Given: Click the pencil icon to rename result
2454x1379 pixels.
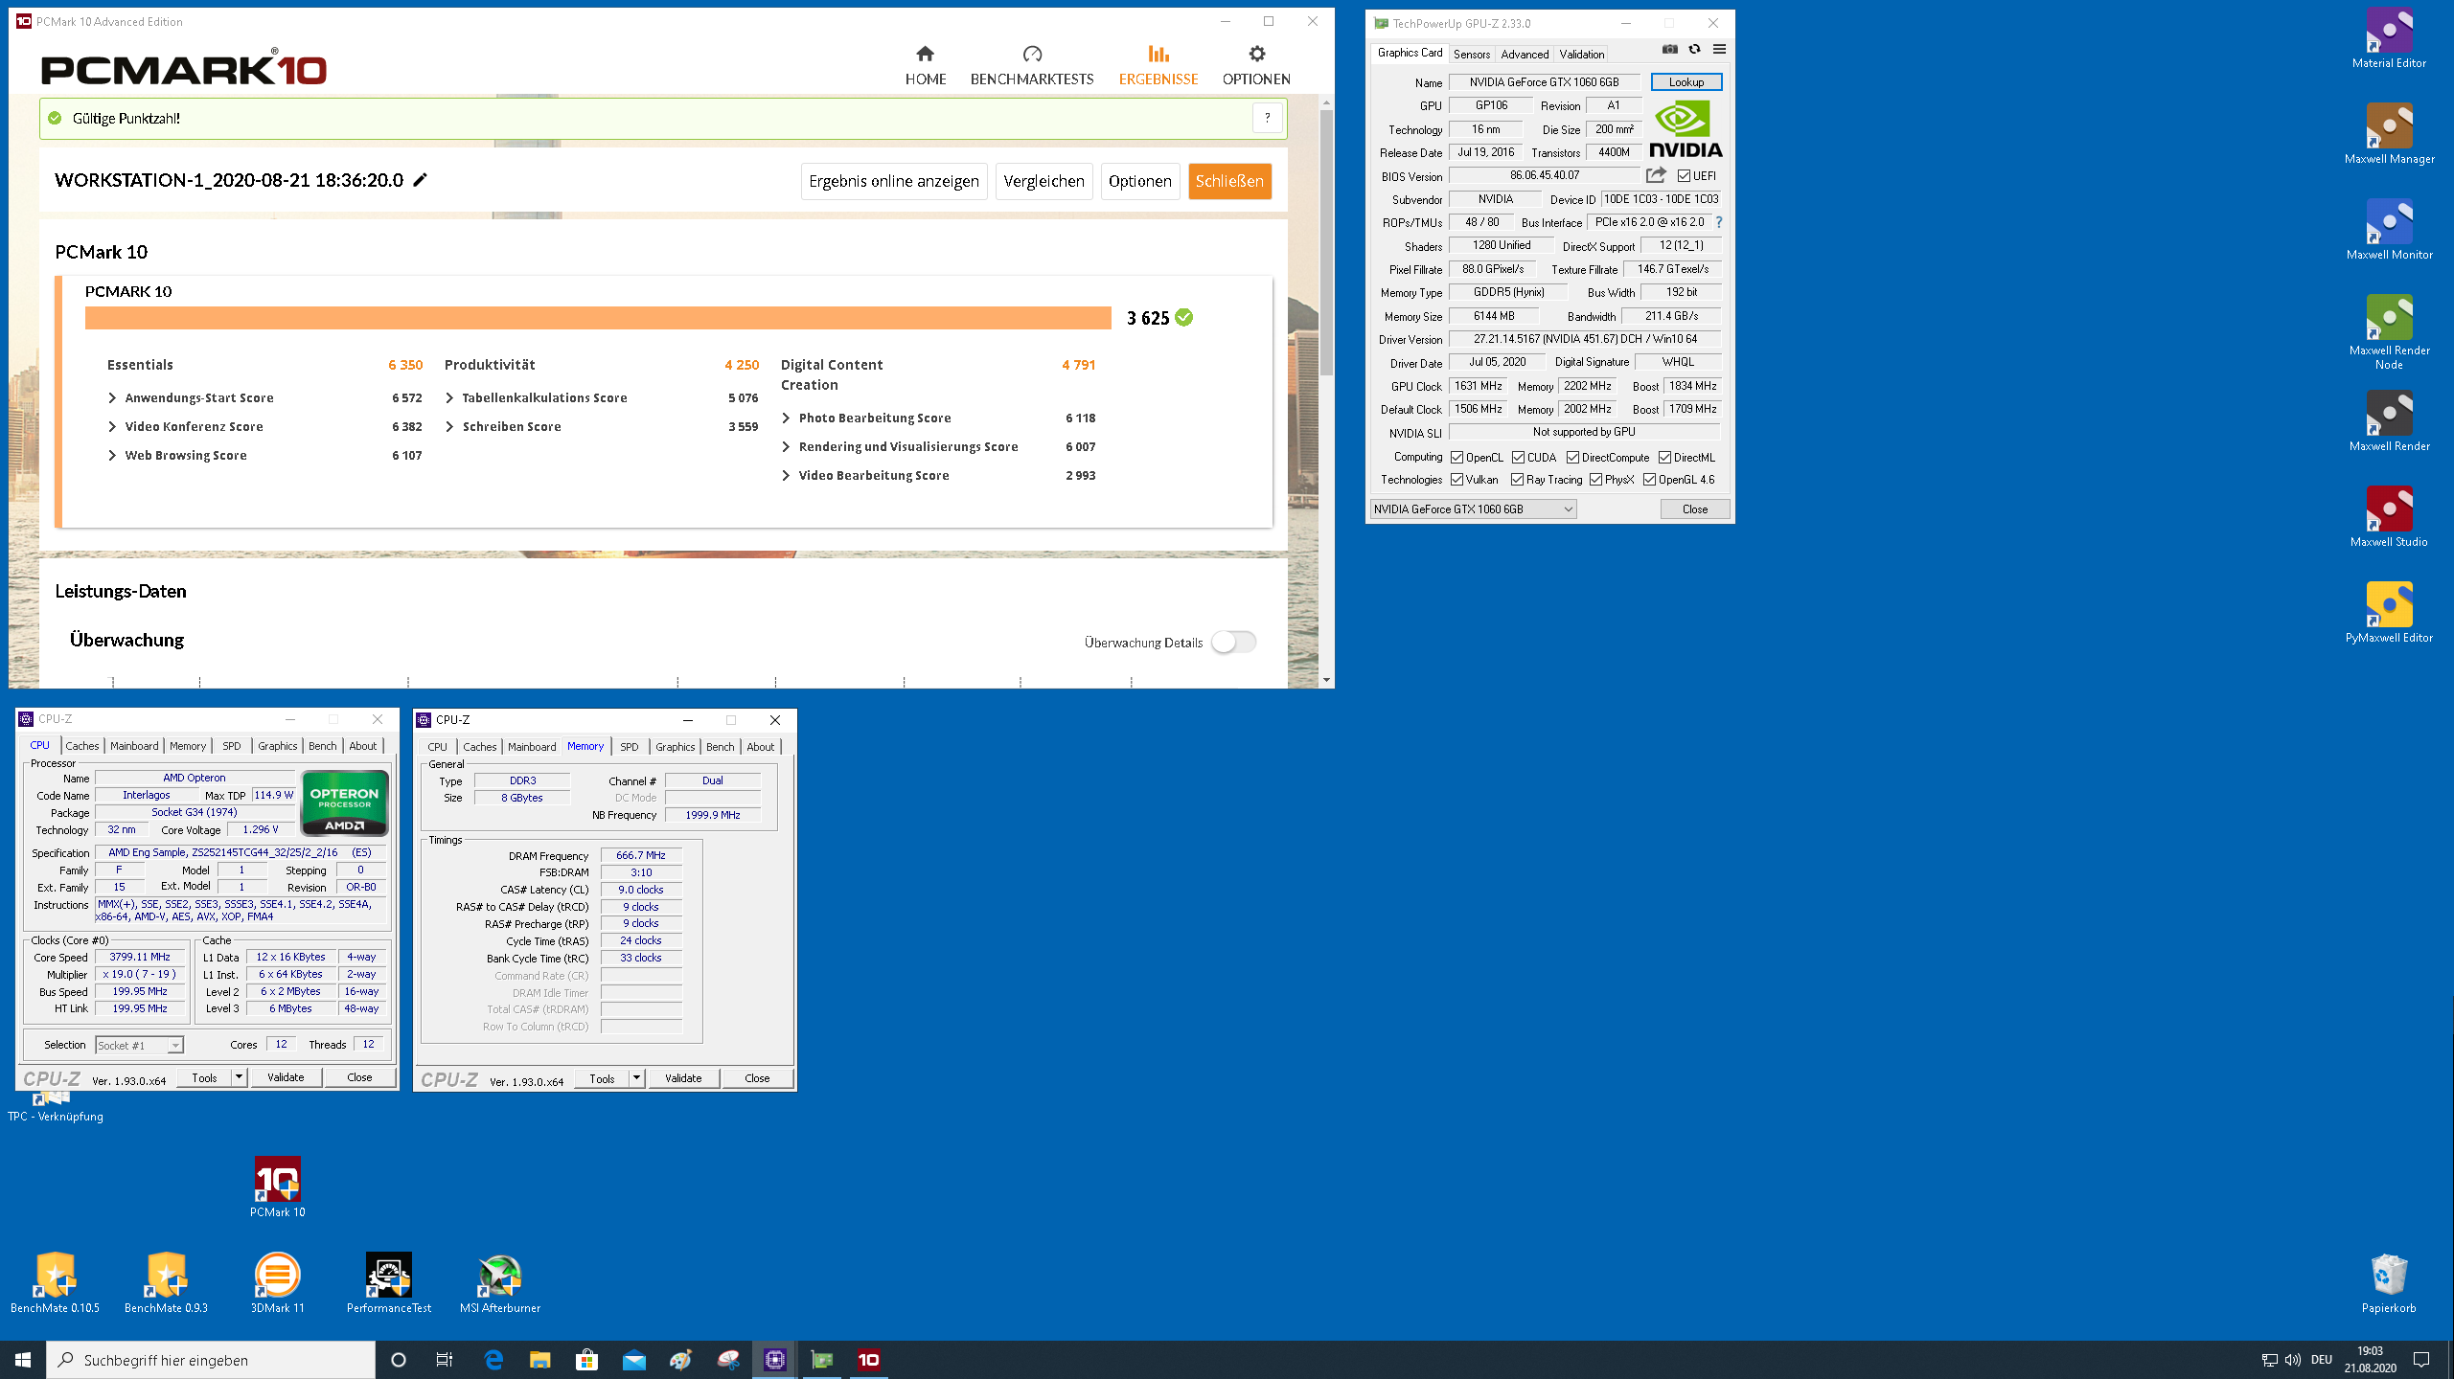Looking at the screenshot, I should coord(420,180).
